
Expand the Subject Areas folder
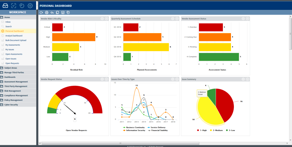click(x=10, y=68)
